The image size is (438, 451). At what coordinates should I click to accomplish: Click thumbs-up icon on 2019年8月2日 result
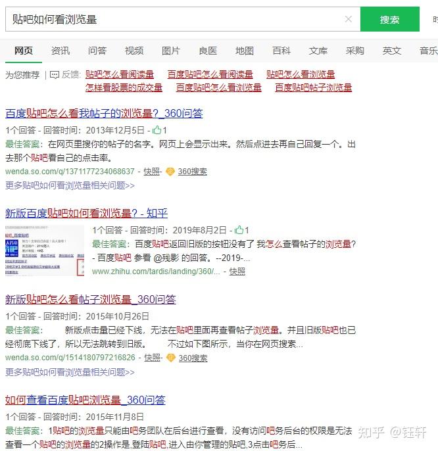tap(239, 230)
